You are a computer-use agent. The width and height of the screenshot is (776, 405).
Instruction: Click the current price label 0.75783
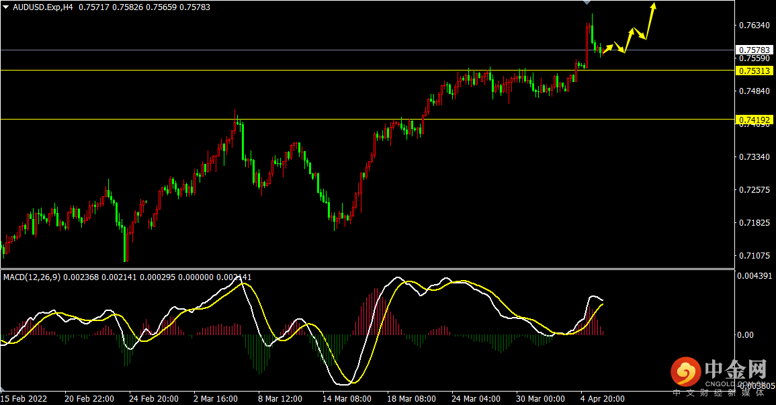755,50
